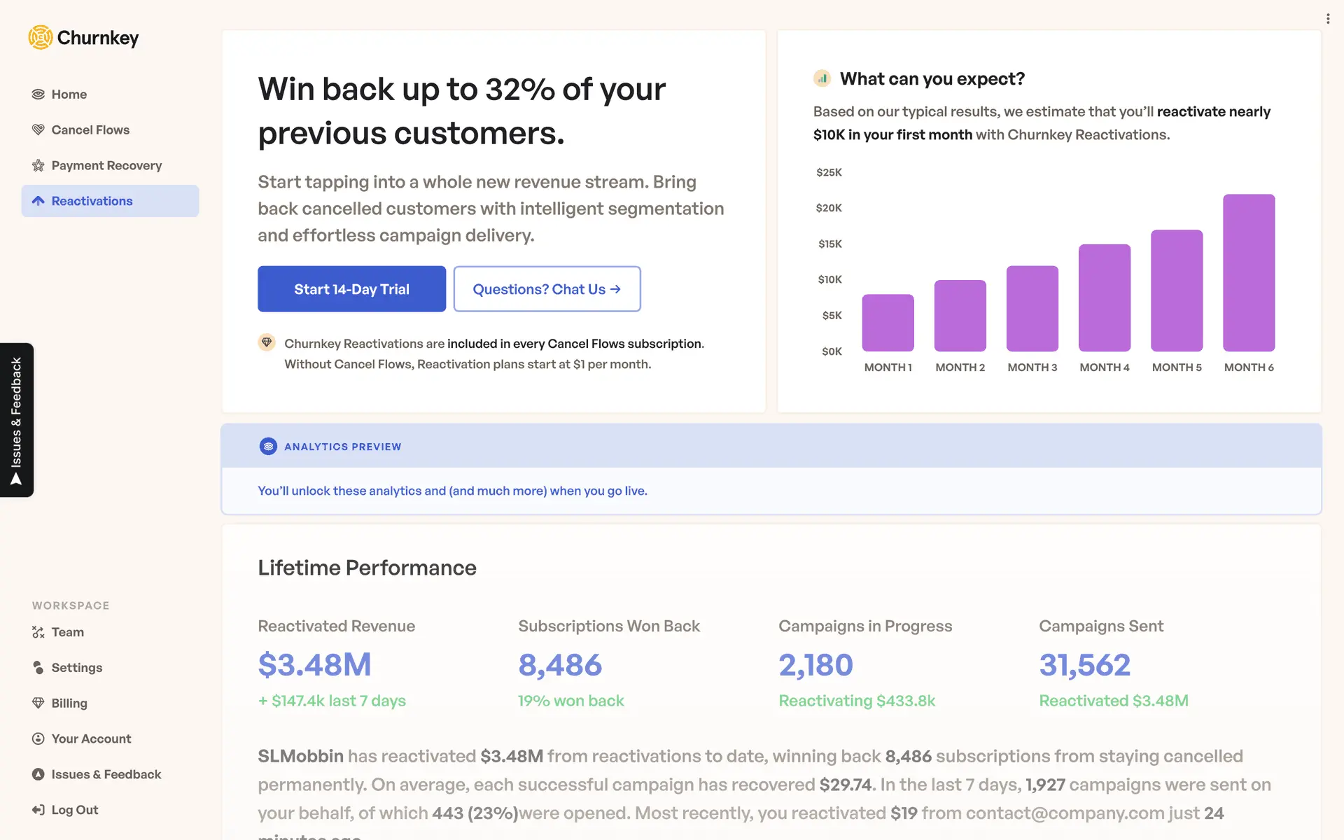Go to Your Account page
Image resolution: width=1344 pixels, height=840 pixels.
(91, 738)
